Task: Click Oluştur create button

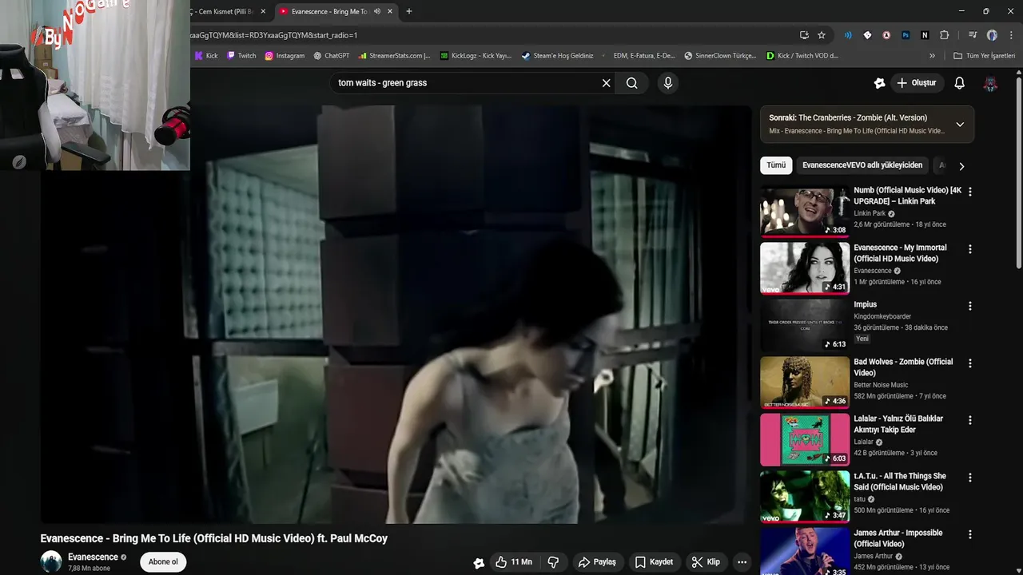Action: click(917, 83)
